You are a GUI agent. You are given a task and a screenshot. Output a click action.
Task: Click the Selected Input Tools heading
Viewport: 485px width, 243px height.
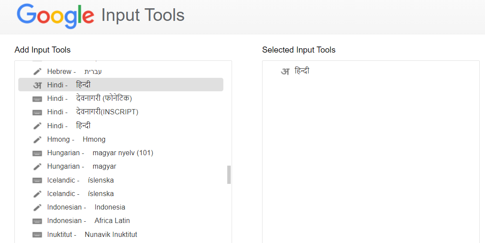299,50
